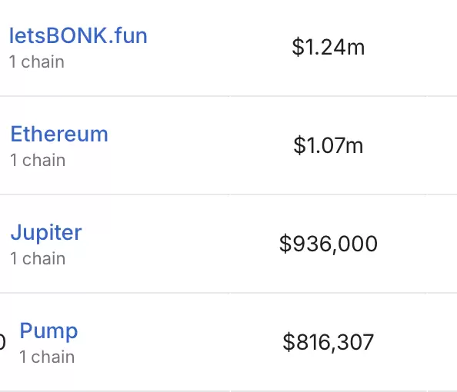Click "1 chain" label under letsBONK.fun

(x=36, y=62)
